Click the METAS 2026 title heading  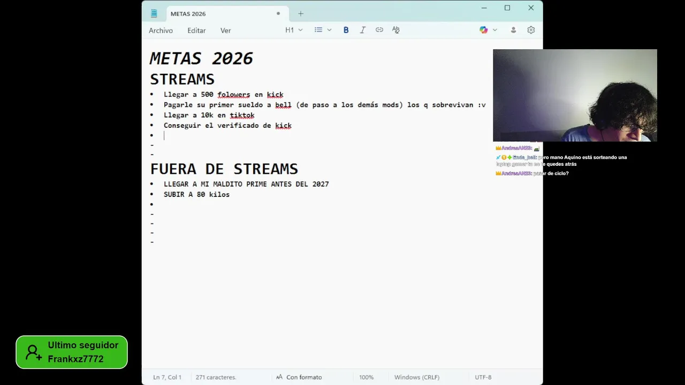(201, 58)
